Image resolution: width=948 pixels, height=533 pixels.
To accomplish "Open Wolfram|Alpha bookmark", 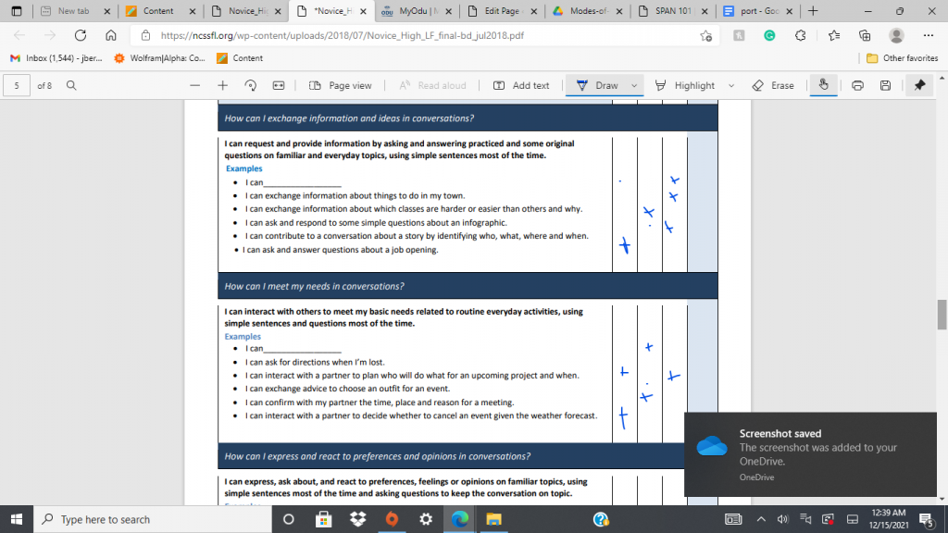I will (x=159, y=58).
